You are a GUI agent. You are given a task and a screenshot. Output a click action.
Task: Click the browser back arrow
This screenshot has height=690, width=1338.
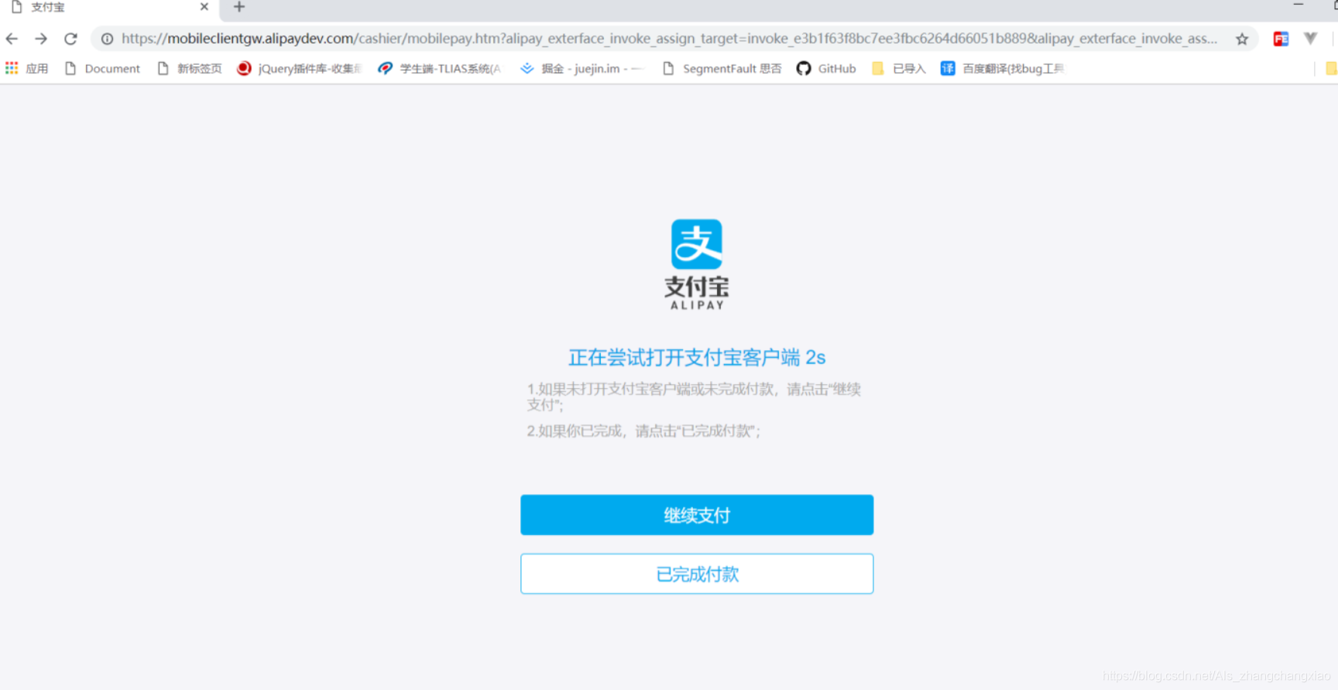pyautogui.click(x=12, y=39)
